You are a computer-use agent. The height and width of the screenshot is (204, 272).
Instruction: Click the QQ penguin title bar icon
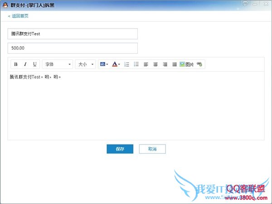5,5
